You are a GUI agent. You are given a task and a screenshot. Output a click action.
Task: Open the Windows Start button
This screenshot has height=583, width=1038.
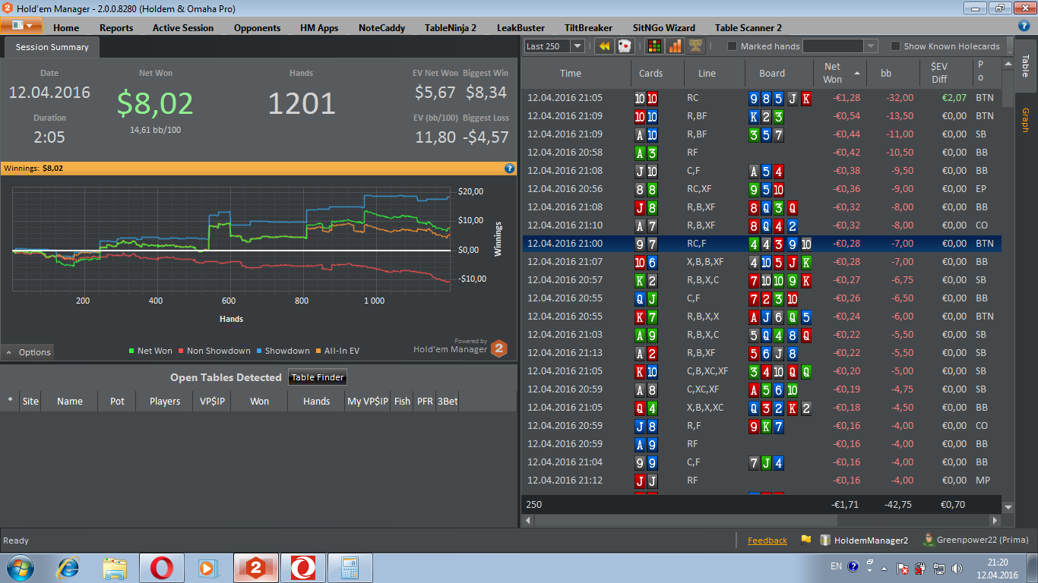[x=20, y=568]
